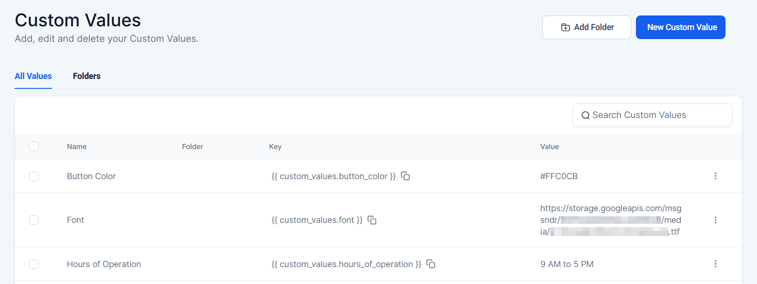The image size is (757, 284).
Task: Tick the select-all checkbox in table header
Action: click(x=34, y=146)
